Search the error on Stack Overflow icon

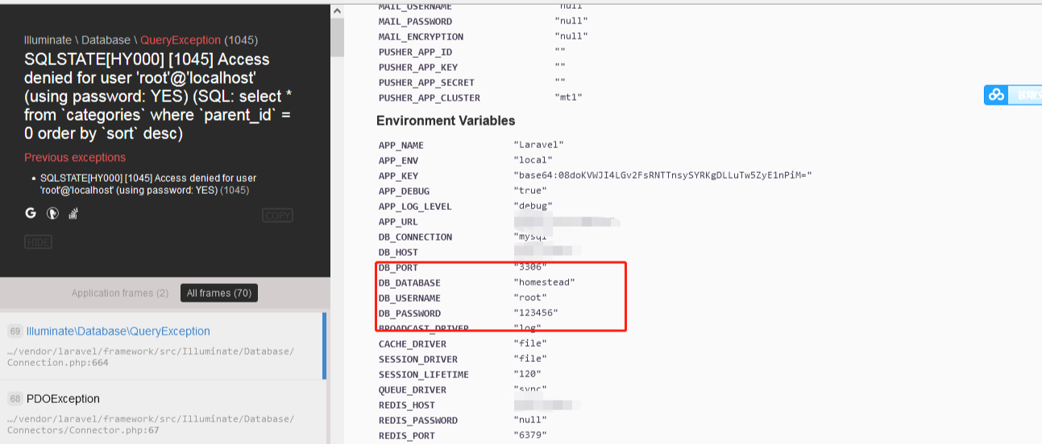click(x=73, y=213)
